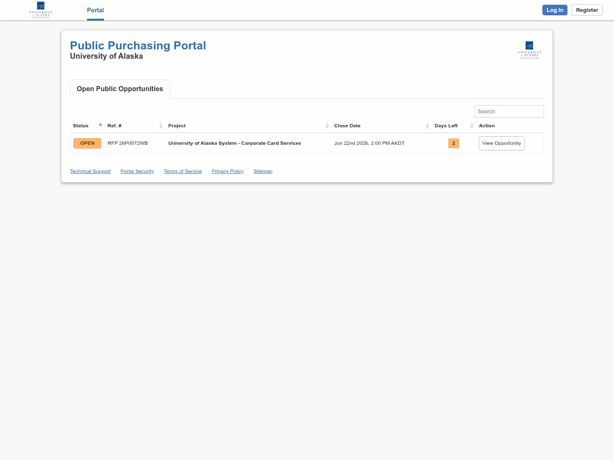Open the Privacy Policy link
This screenshot has height=460, width=614.
pos(228,171)
